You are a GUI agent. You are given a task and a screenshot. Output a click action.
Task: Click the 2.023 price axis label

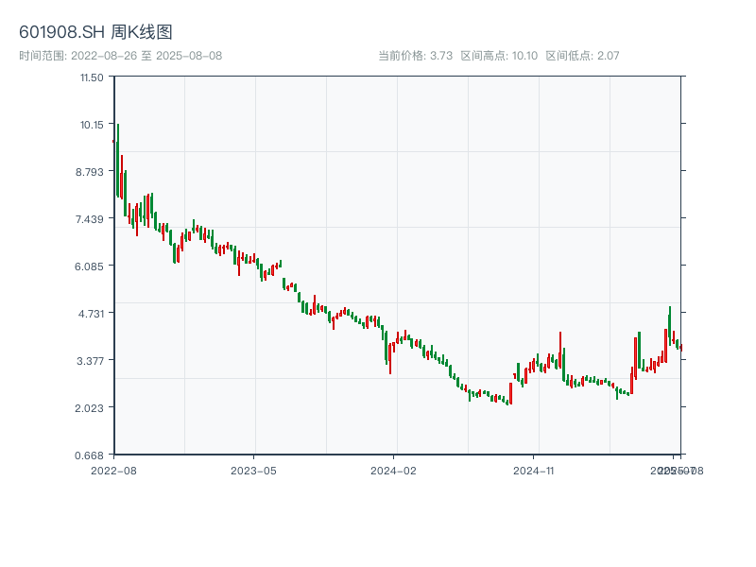click(x=91, y=407)
